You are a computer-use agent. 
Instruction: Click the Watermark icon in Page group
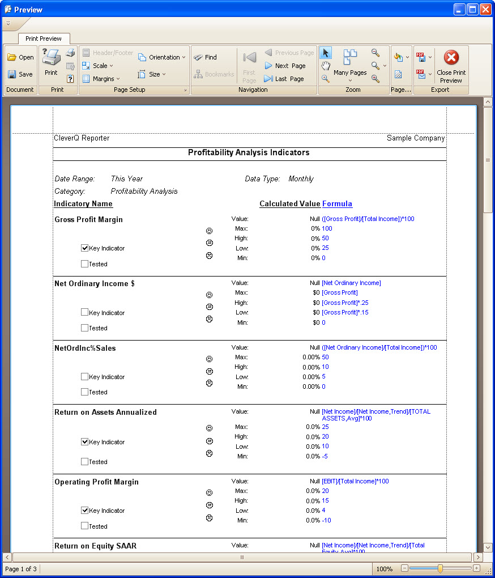398,74
